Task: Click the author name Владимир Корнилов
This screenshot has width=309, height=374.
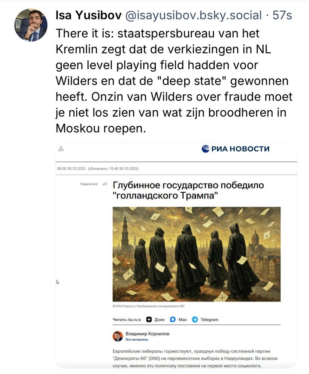Action: point(147,334)
